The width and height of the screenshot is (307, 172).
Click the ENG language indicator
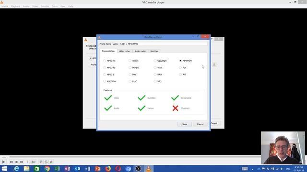click(288, 169)
